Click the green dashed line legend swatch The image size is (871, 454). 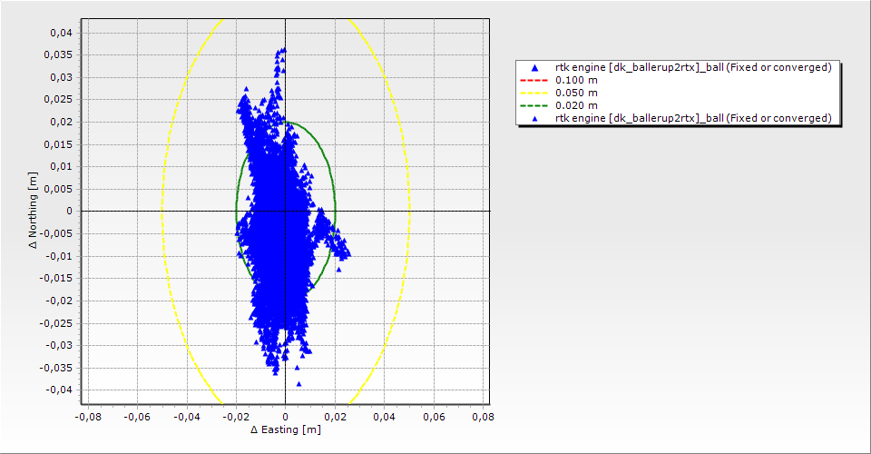533,105
